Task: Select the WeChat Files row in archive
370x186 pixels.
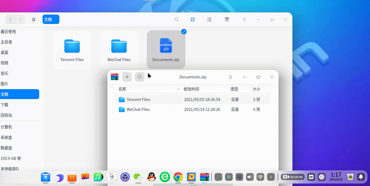Action: point(138,110)
